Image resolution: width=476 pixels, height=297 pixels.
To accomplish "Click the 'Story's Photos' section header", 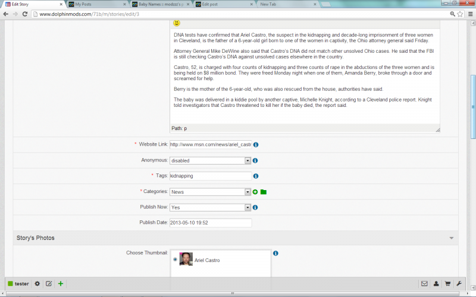I will pyautogui.click(x=236, y=238).
